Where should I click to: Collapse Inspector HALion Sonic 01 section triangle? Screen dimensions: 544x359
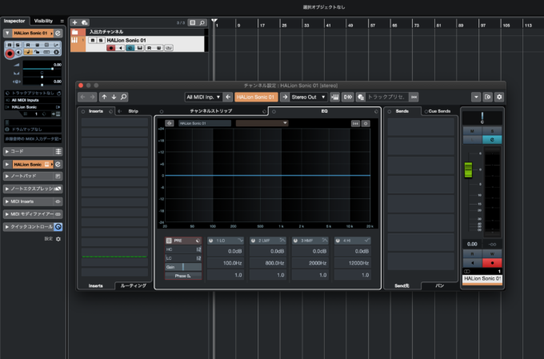[7, 33]
